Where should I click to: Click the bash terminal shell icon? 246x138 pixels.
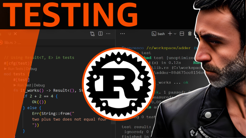[154, 34]
